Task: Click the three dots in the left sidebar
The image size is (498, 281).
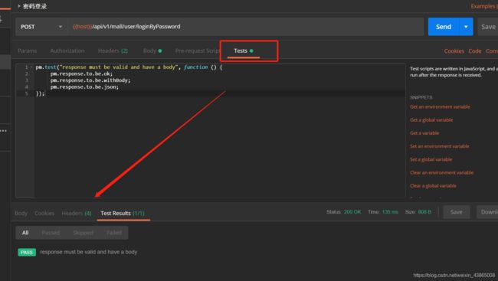Action: (4, 131)
